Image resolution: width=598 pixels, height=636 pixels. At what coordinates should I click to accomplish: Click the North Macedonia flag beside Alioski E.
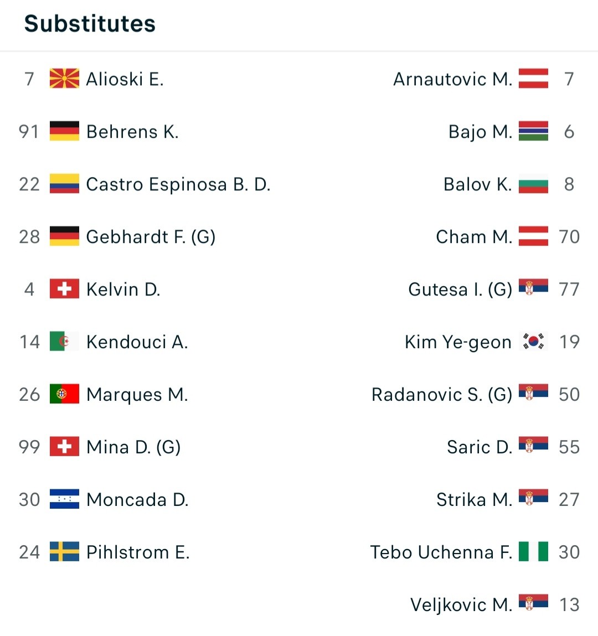click(x=64, y=79)
